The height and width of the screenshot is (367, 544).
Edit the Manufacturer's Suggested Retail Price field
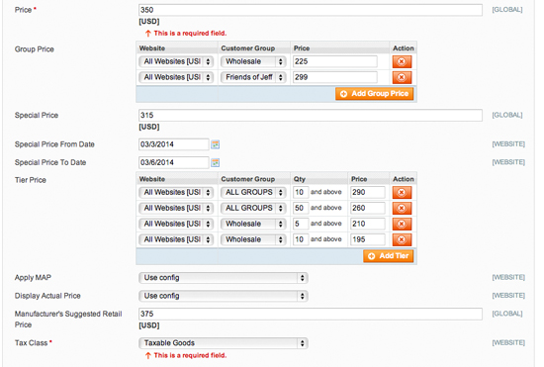tap(311, 314)
